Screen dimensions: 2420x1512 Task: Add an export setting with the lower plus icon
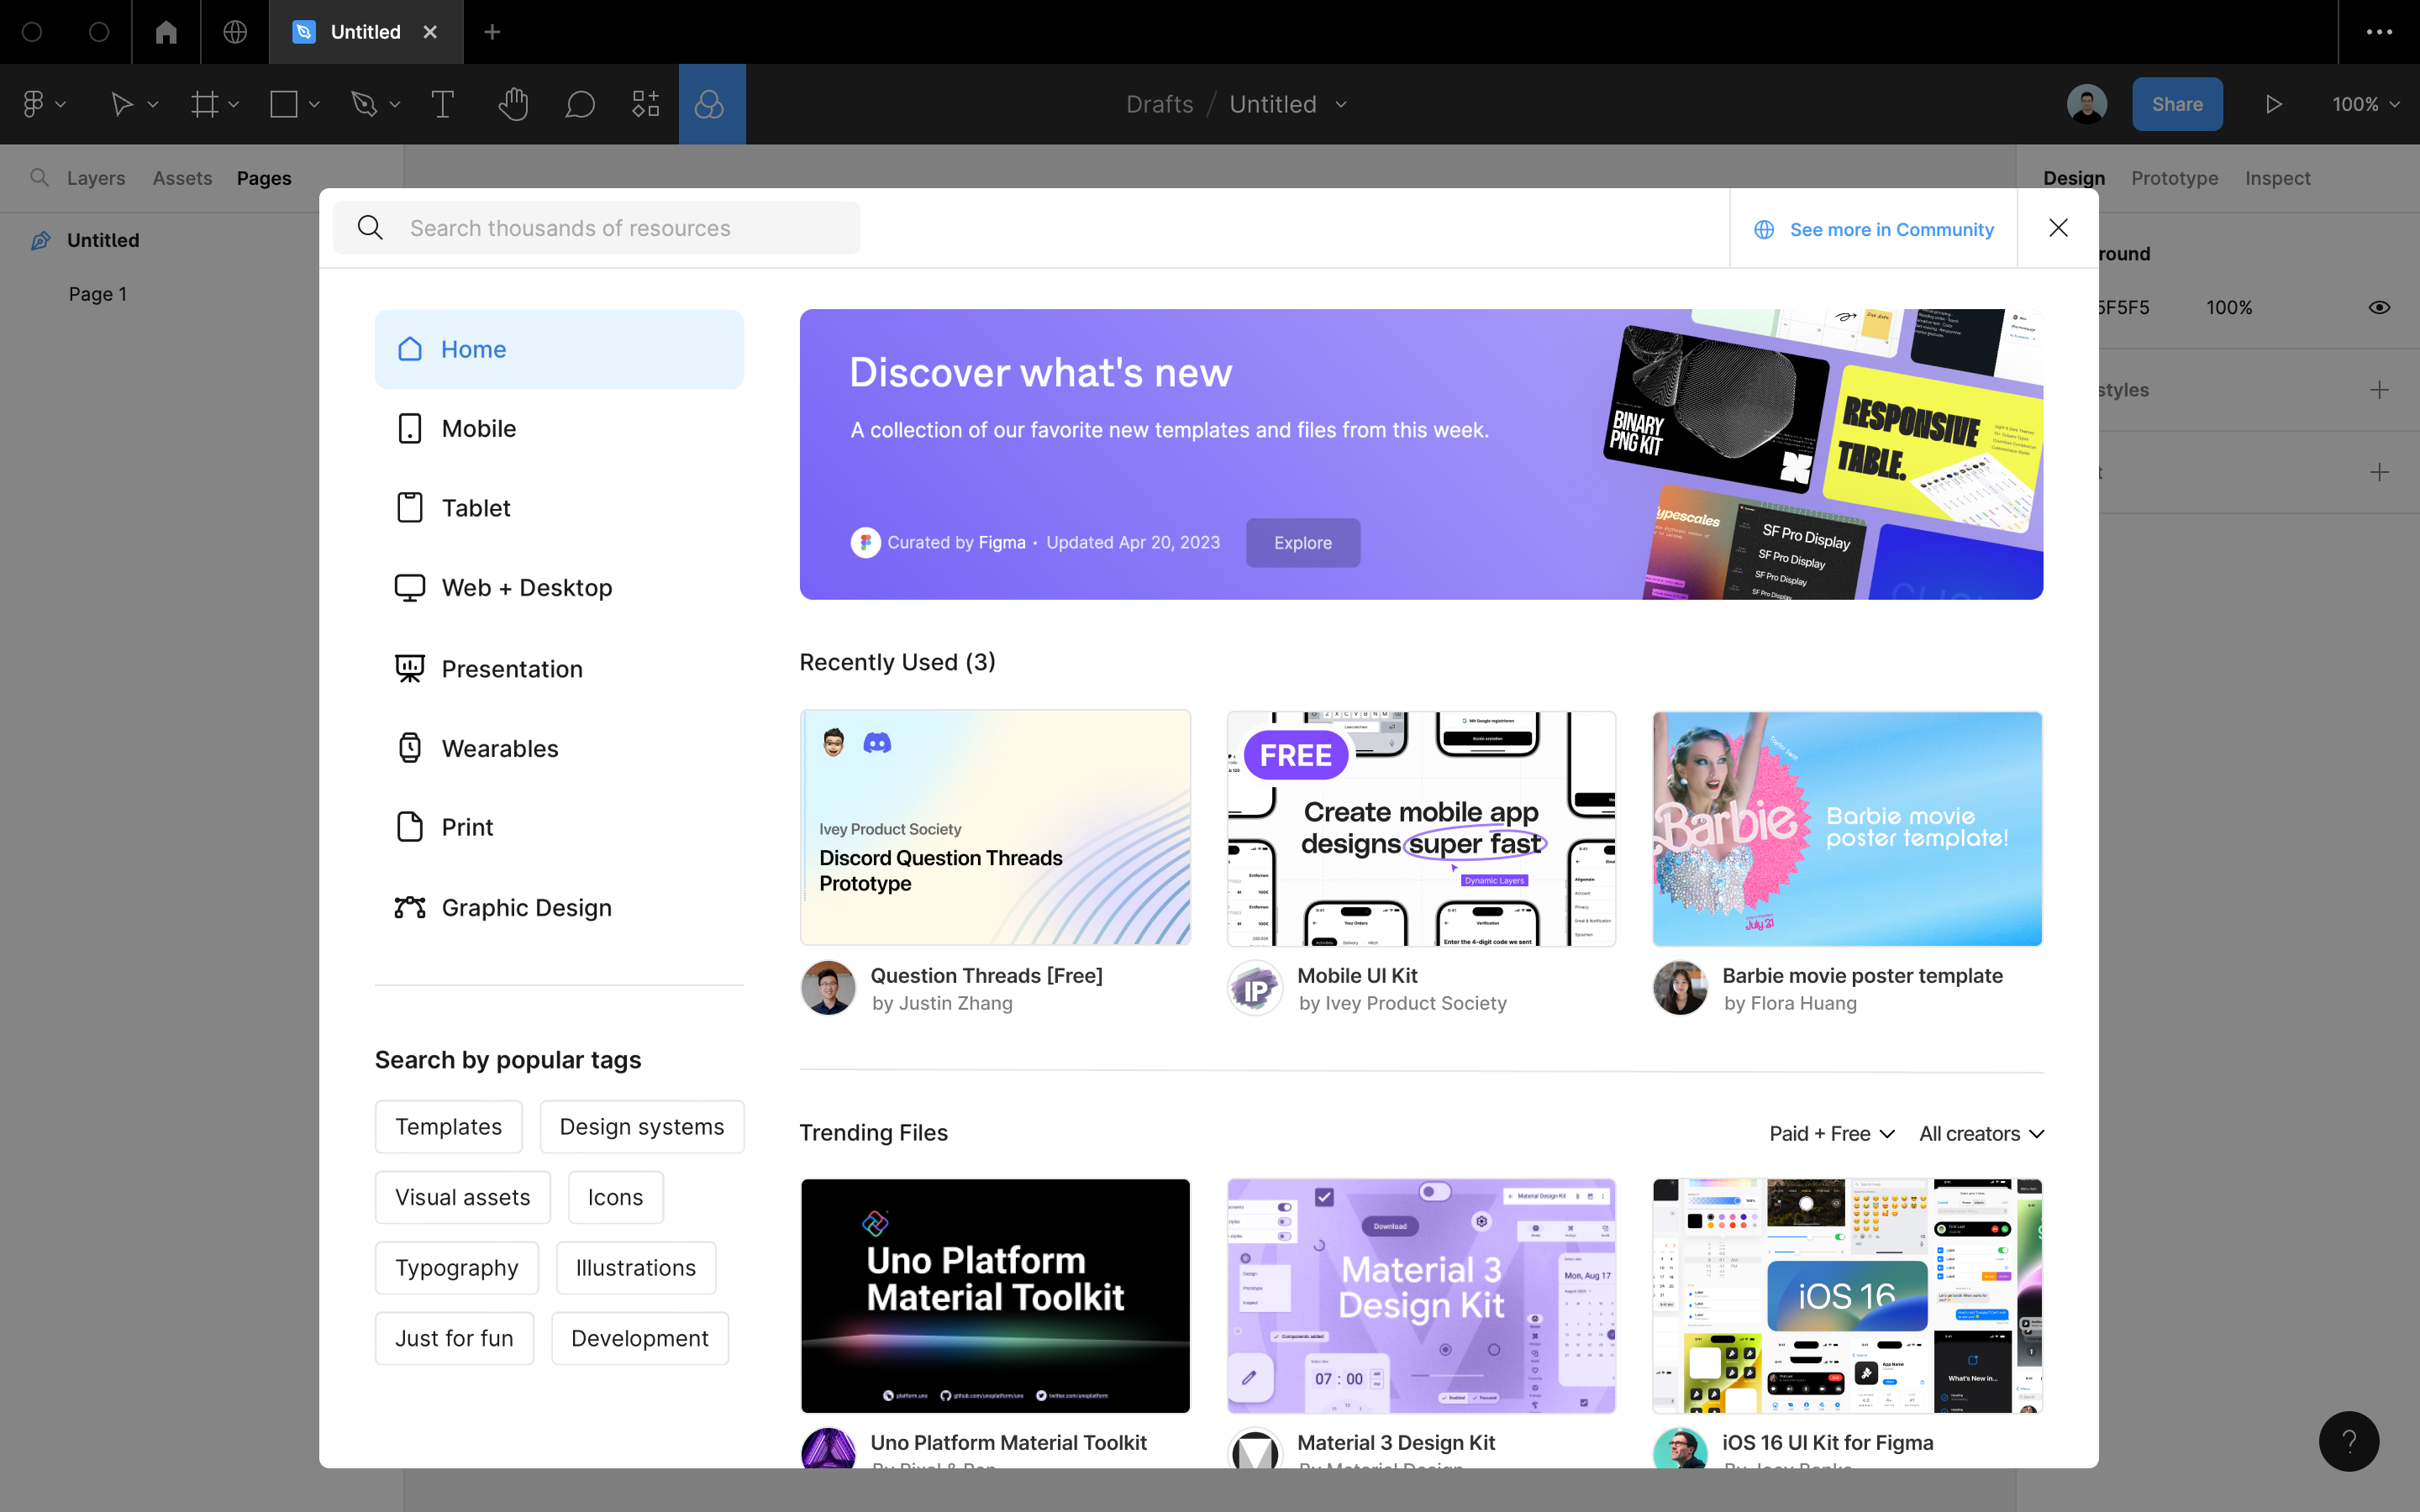coord(2379,472)
